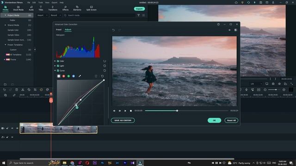Click undo in color correction dialog
Viewport: 296px width, 166px height.
click(x=113, y=30)
